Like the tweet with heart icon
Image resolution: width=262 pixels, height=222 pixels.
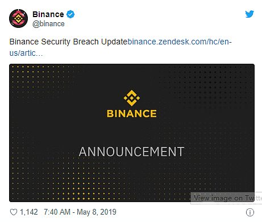[14, 212]
